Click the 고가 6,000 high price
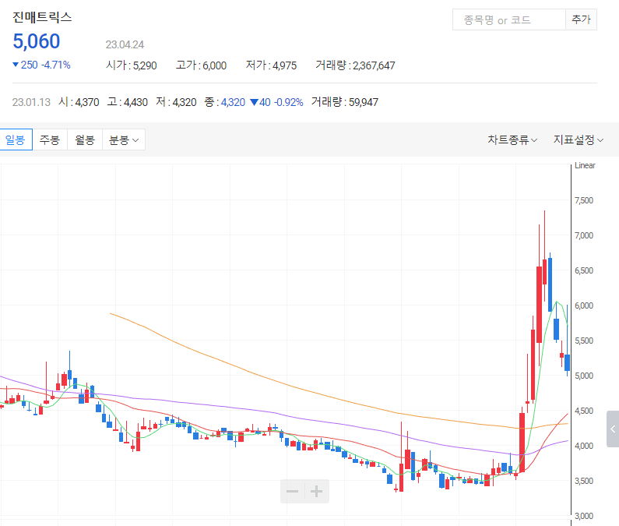 click(201, 65)
